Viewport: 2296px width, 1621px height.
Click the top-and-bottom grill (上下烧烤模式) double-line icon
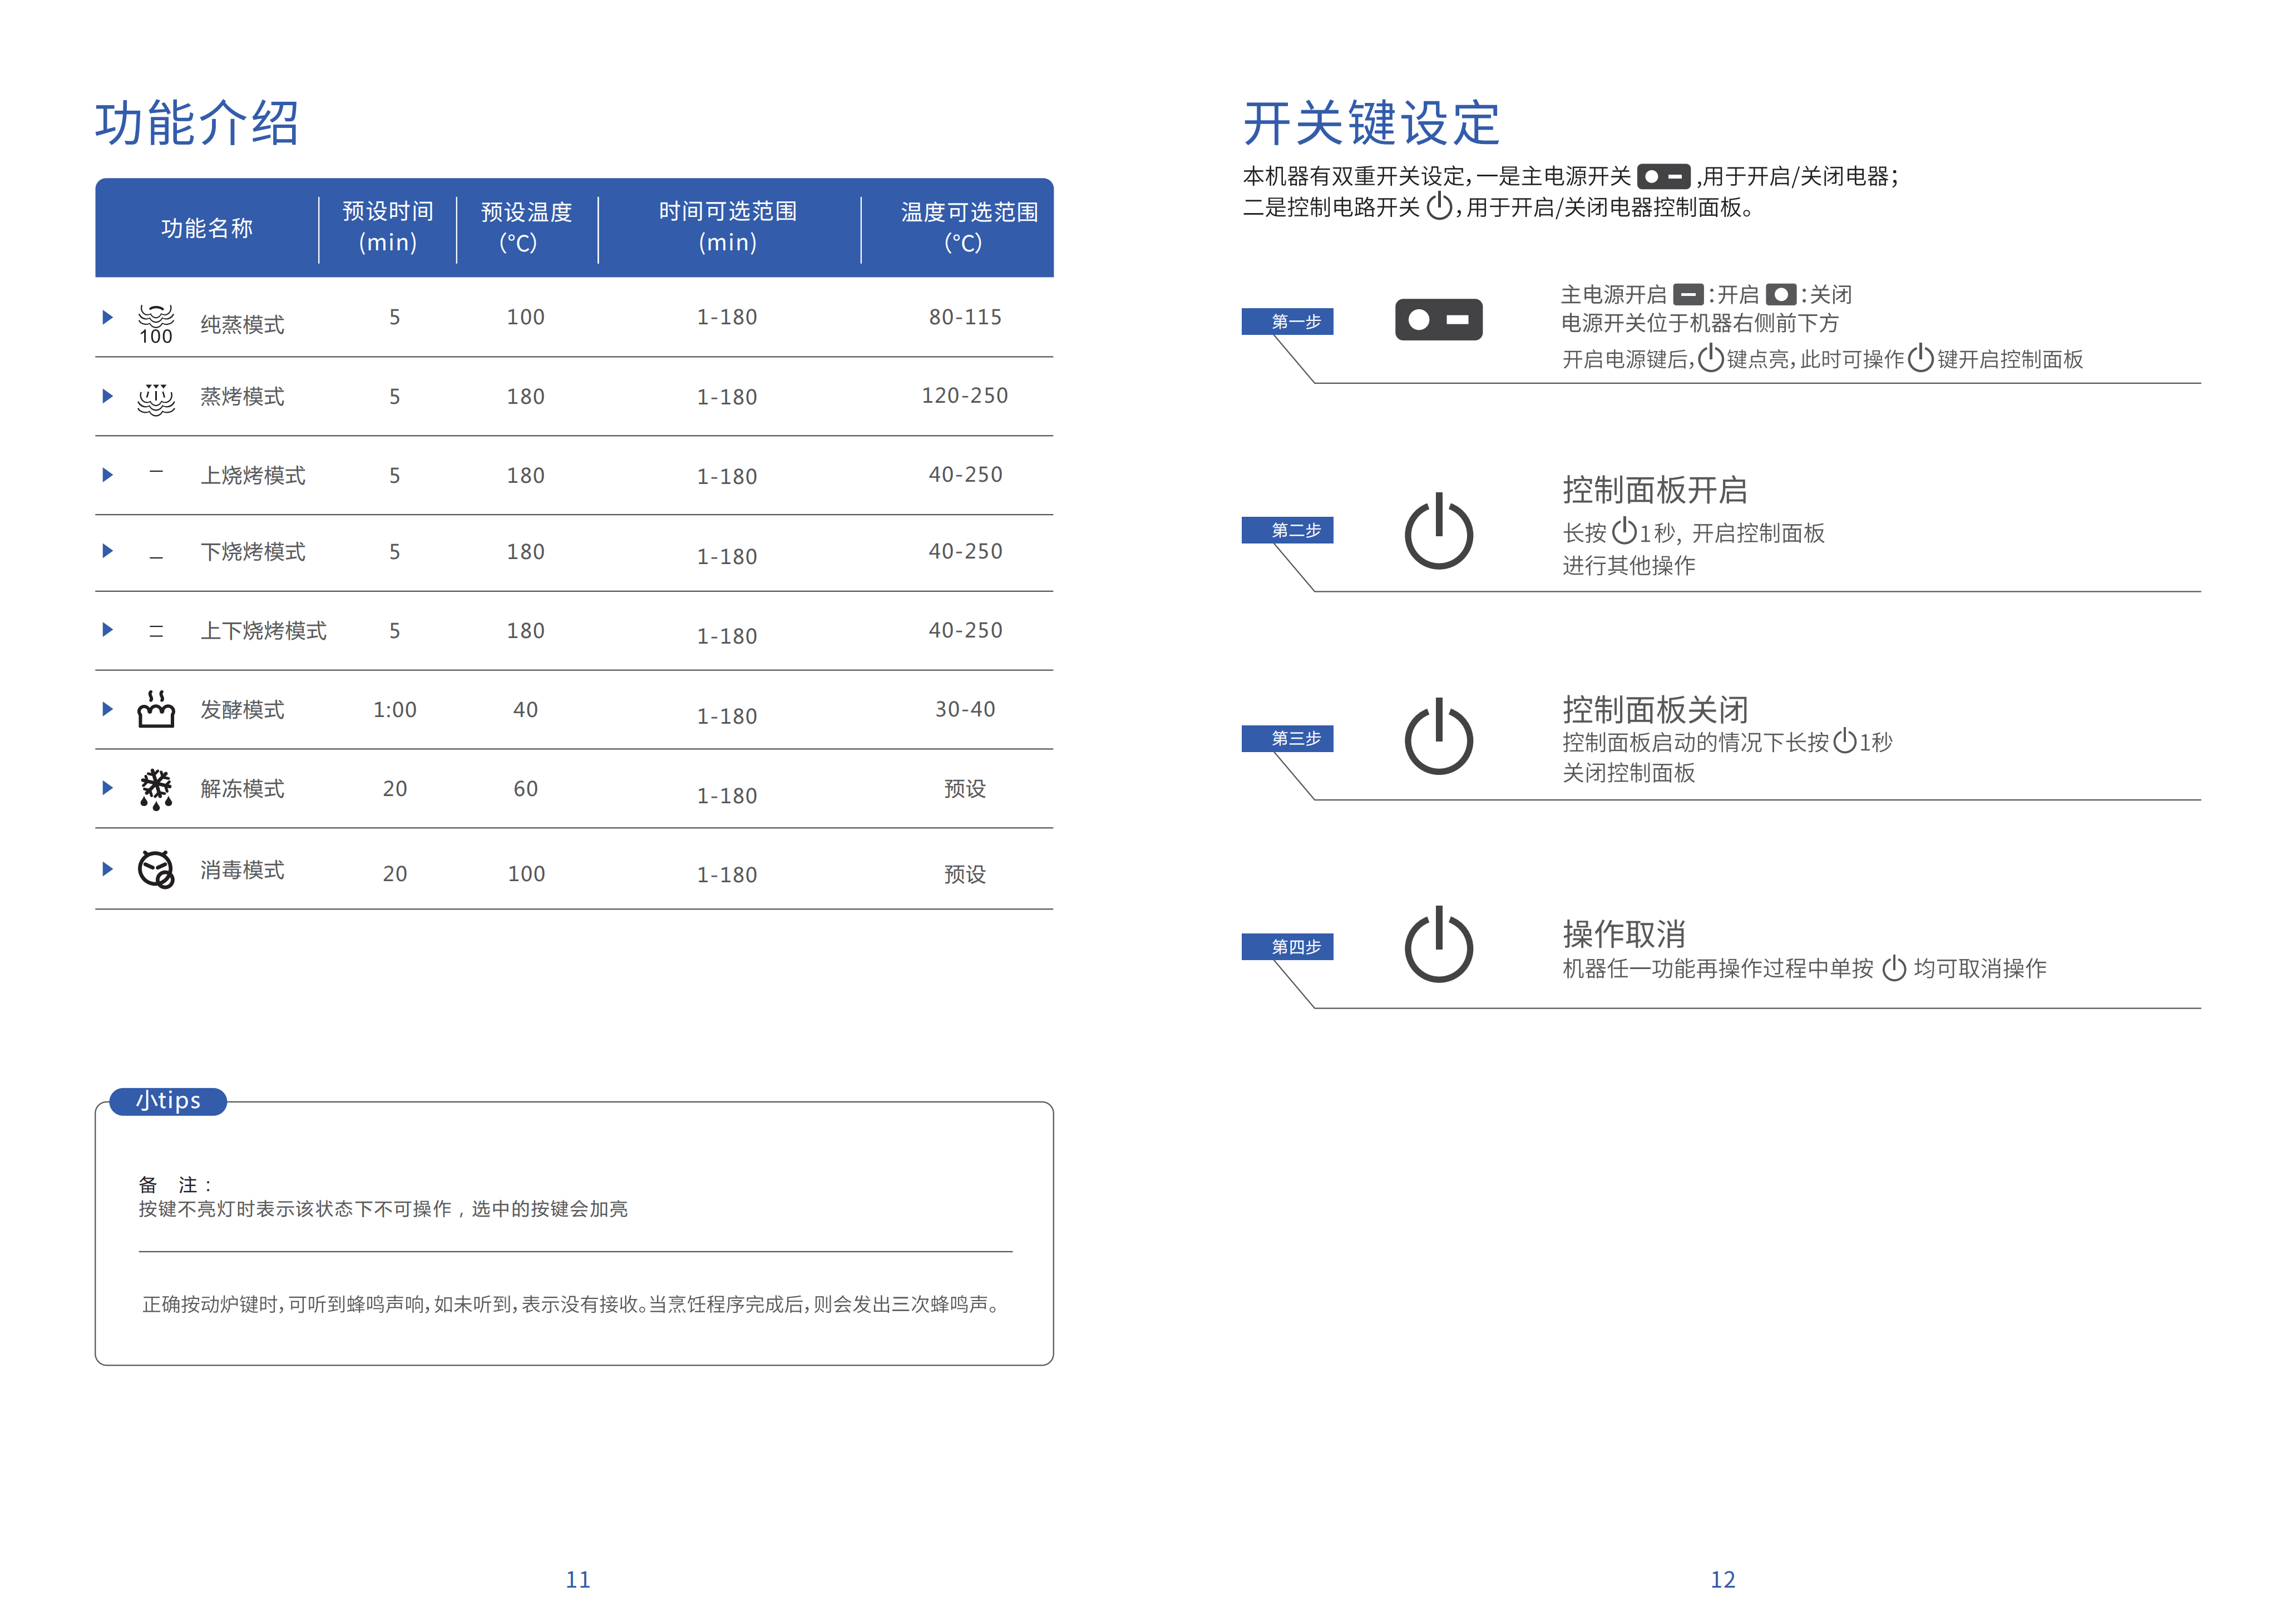click(x=156, y=631)
